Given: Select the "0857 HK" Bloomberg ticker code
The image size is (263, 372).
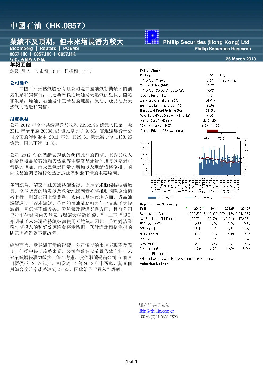Looking at the screenshot, I should point(19,54).
